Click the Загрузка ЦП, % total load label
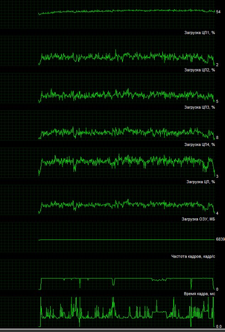 [200, 181]
